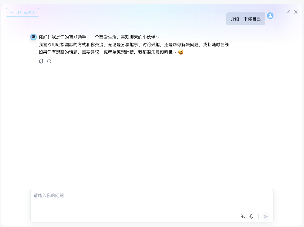
Task: Click the divider between microphone and send
Action: click(x=258, y=216)
